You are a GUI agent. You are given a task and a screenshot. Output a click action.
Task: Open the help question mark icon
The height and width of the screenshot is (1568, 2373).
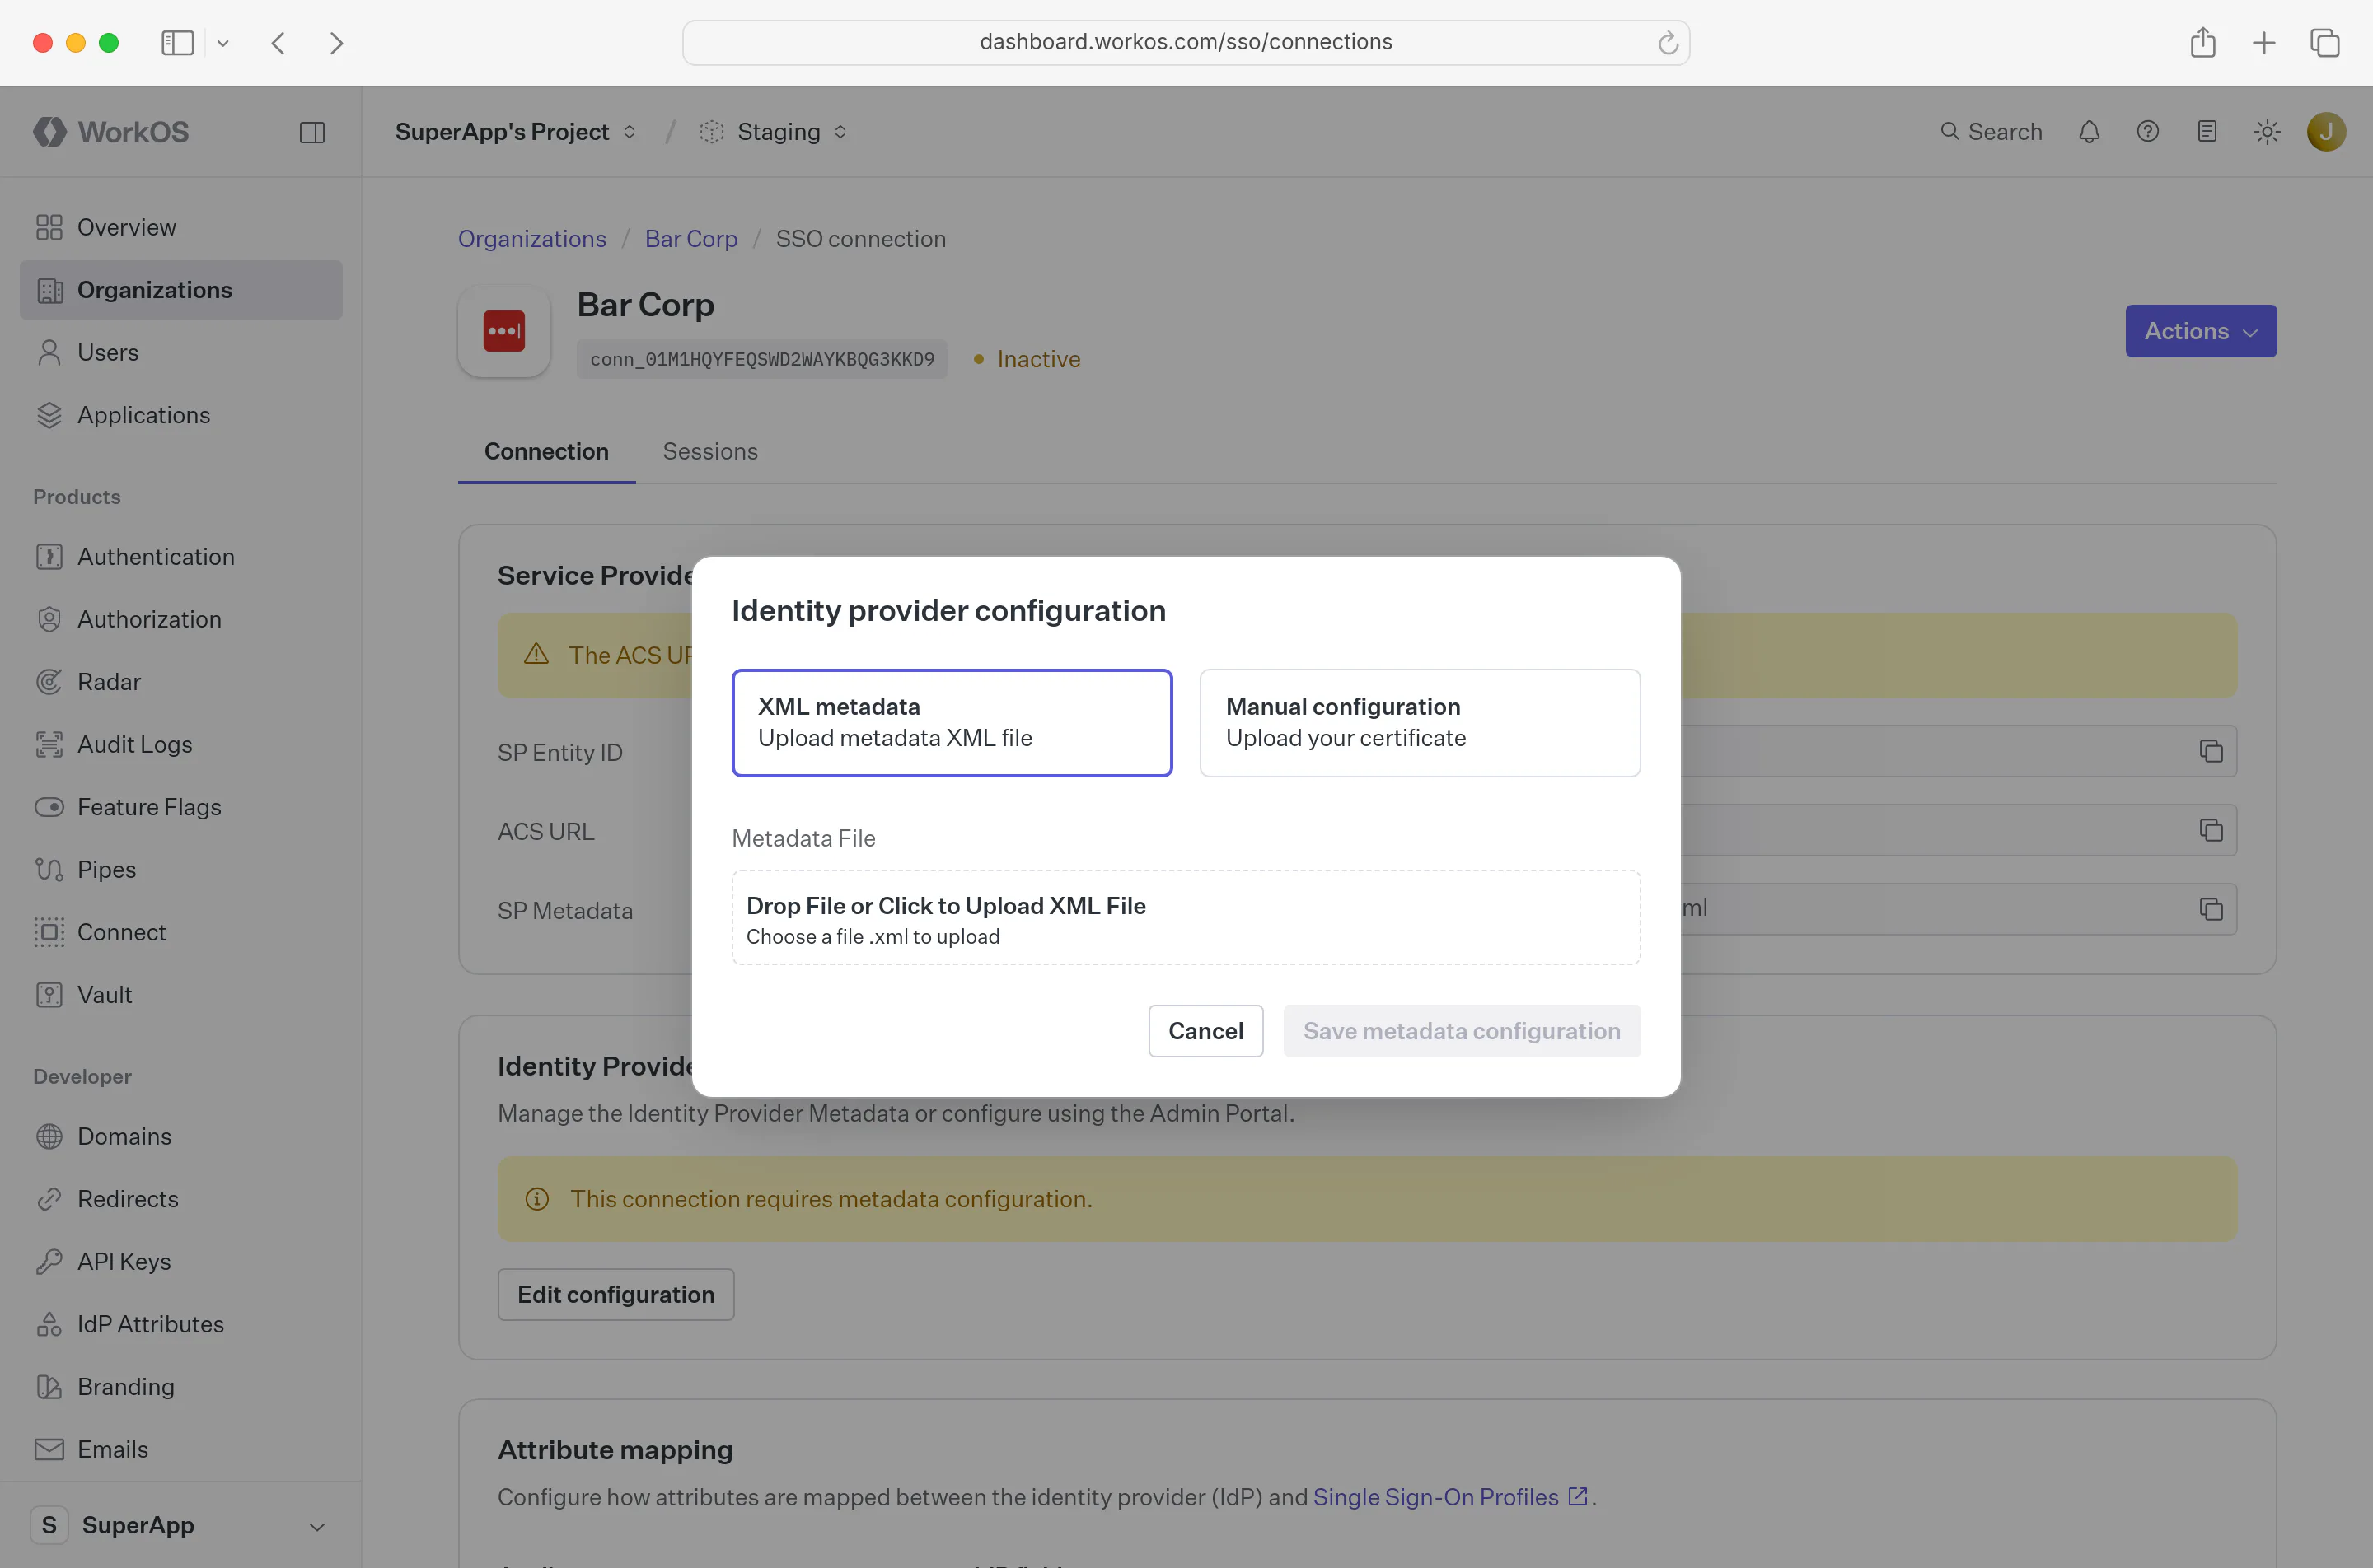2148,132
